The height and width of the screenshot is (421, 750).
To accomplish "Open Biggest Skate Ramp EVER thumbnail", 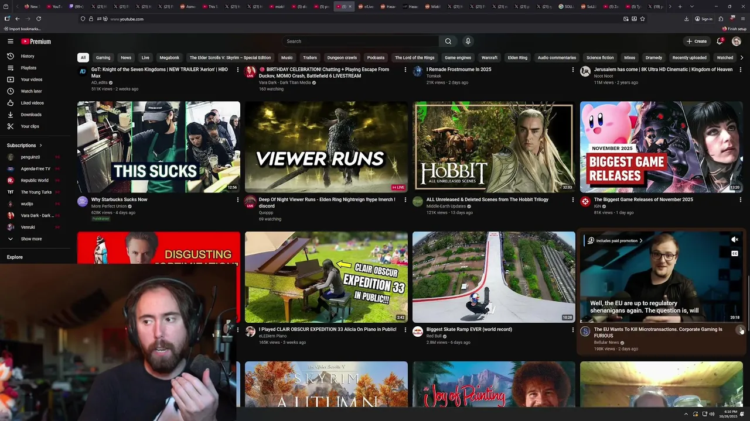I will point(494,277).
